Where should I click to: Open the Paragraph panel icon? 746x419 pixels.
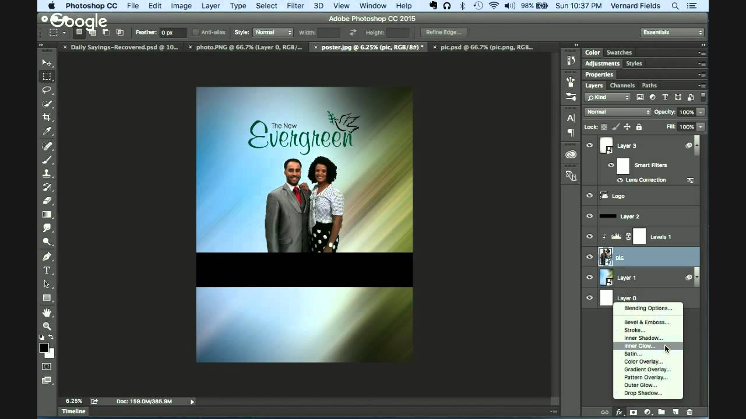(x=571, y=133)
